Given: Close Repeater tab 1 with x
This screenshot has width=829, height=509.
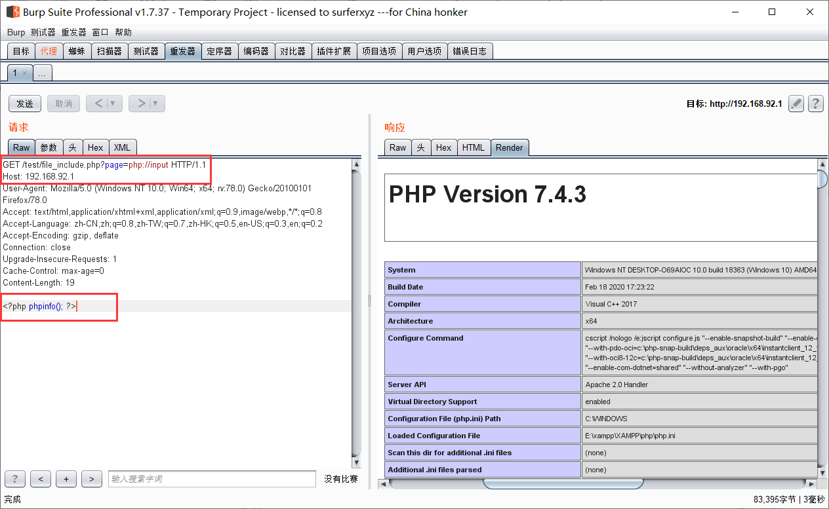Looking at the screenshot, I should tap(24, 73).
